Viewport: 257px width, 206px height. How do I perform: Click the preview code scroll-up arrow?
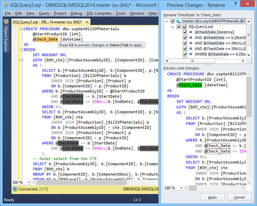pyautogui.click(x=249, y=74)
